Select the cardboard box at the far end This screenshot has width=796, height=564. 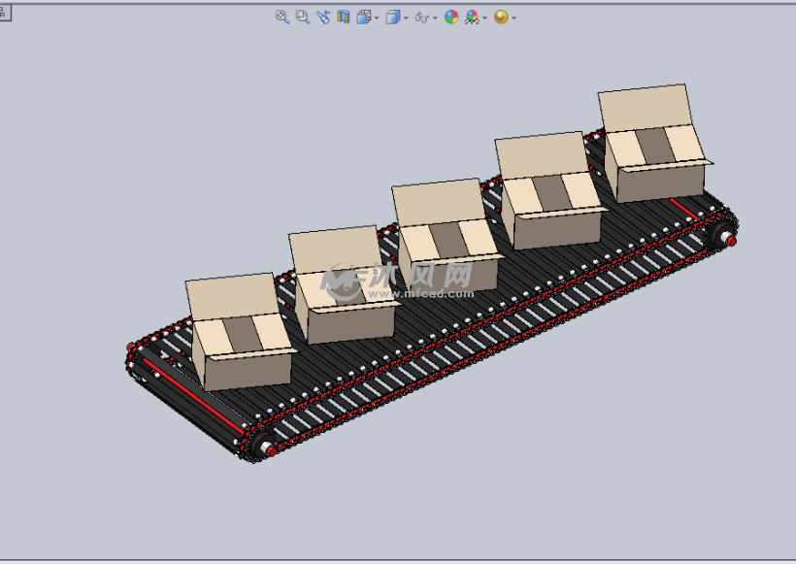point(655,145)
